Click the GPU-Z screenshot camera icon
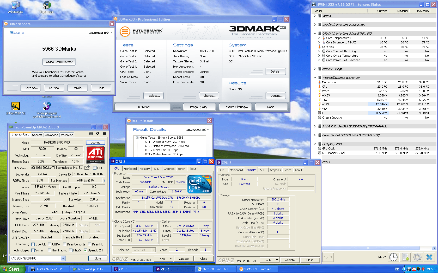Screen dimensions: 438x273 [x=91, y=133]
